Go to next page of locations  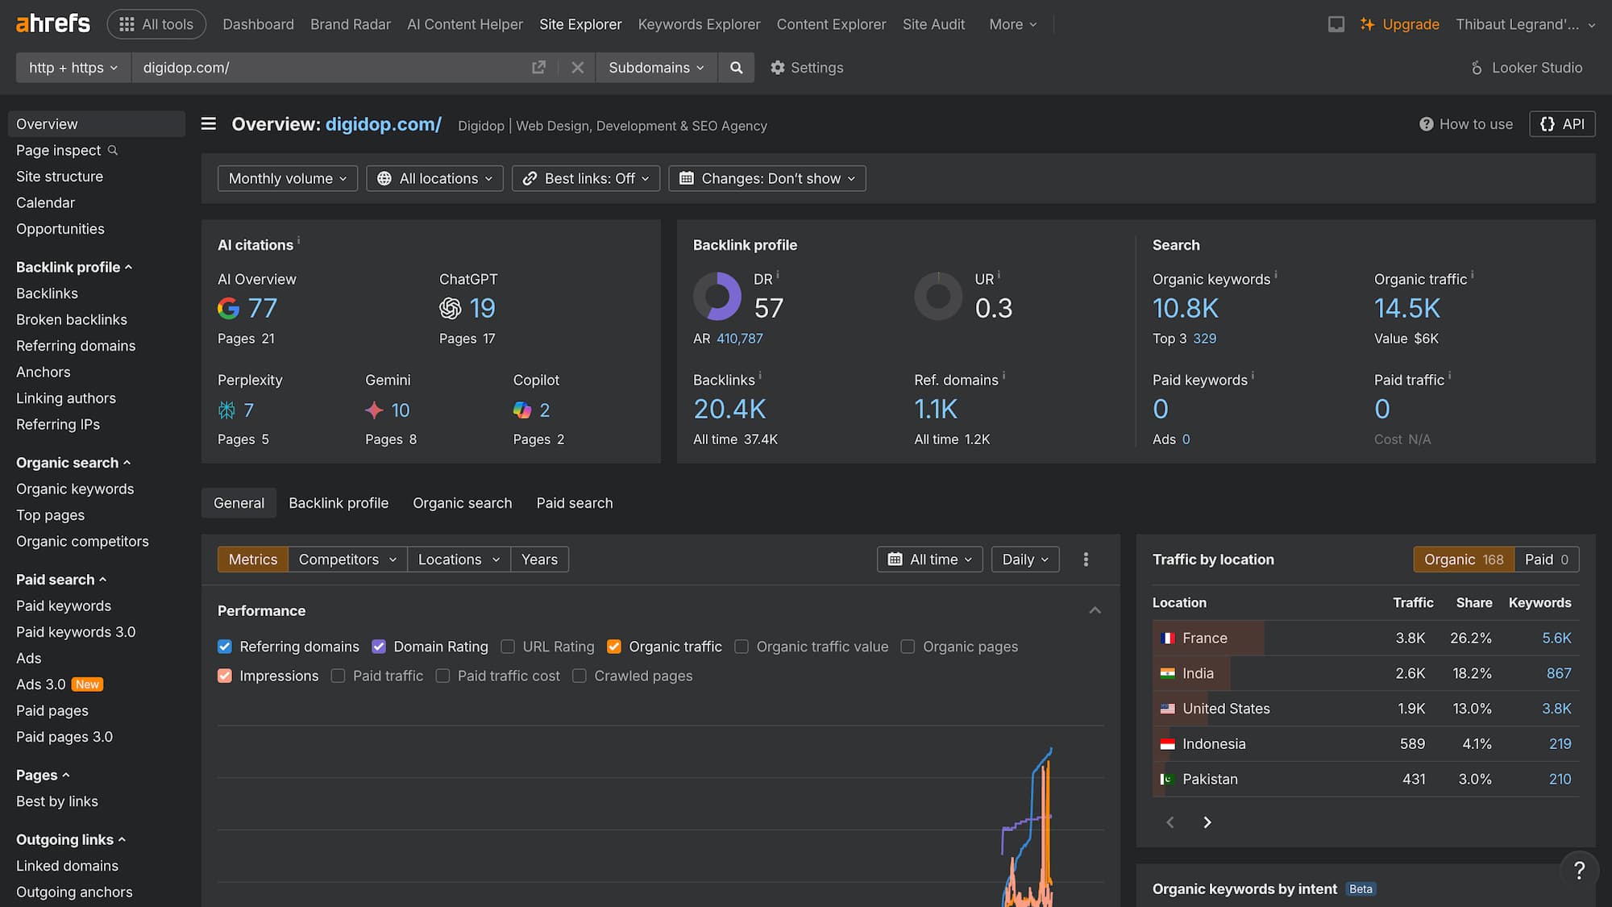coord(1207,822)
